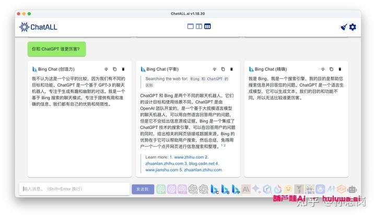Click the Bing Chat (平衡) card title
The image size is (376, 217).
tap(162, 69)
